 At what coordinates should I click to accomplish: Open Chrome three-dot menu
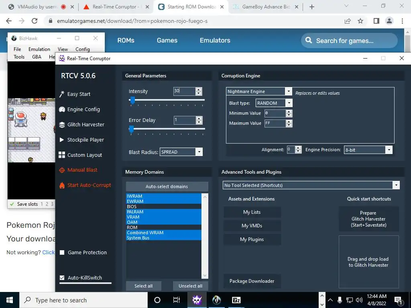[402, 21]
